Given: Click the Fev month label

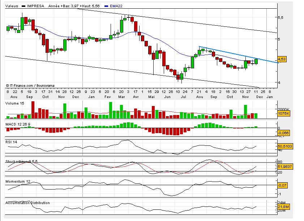Looking at the screenshot, I should (107, 97).
